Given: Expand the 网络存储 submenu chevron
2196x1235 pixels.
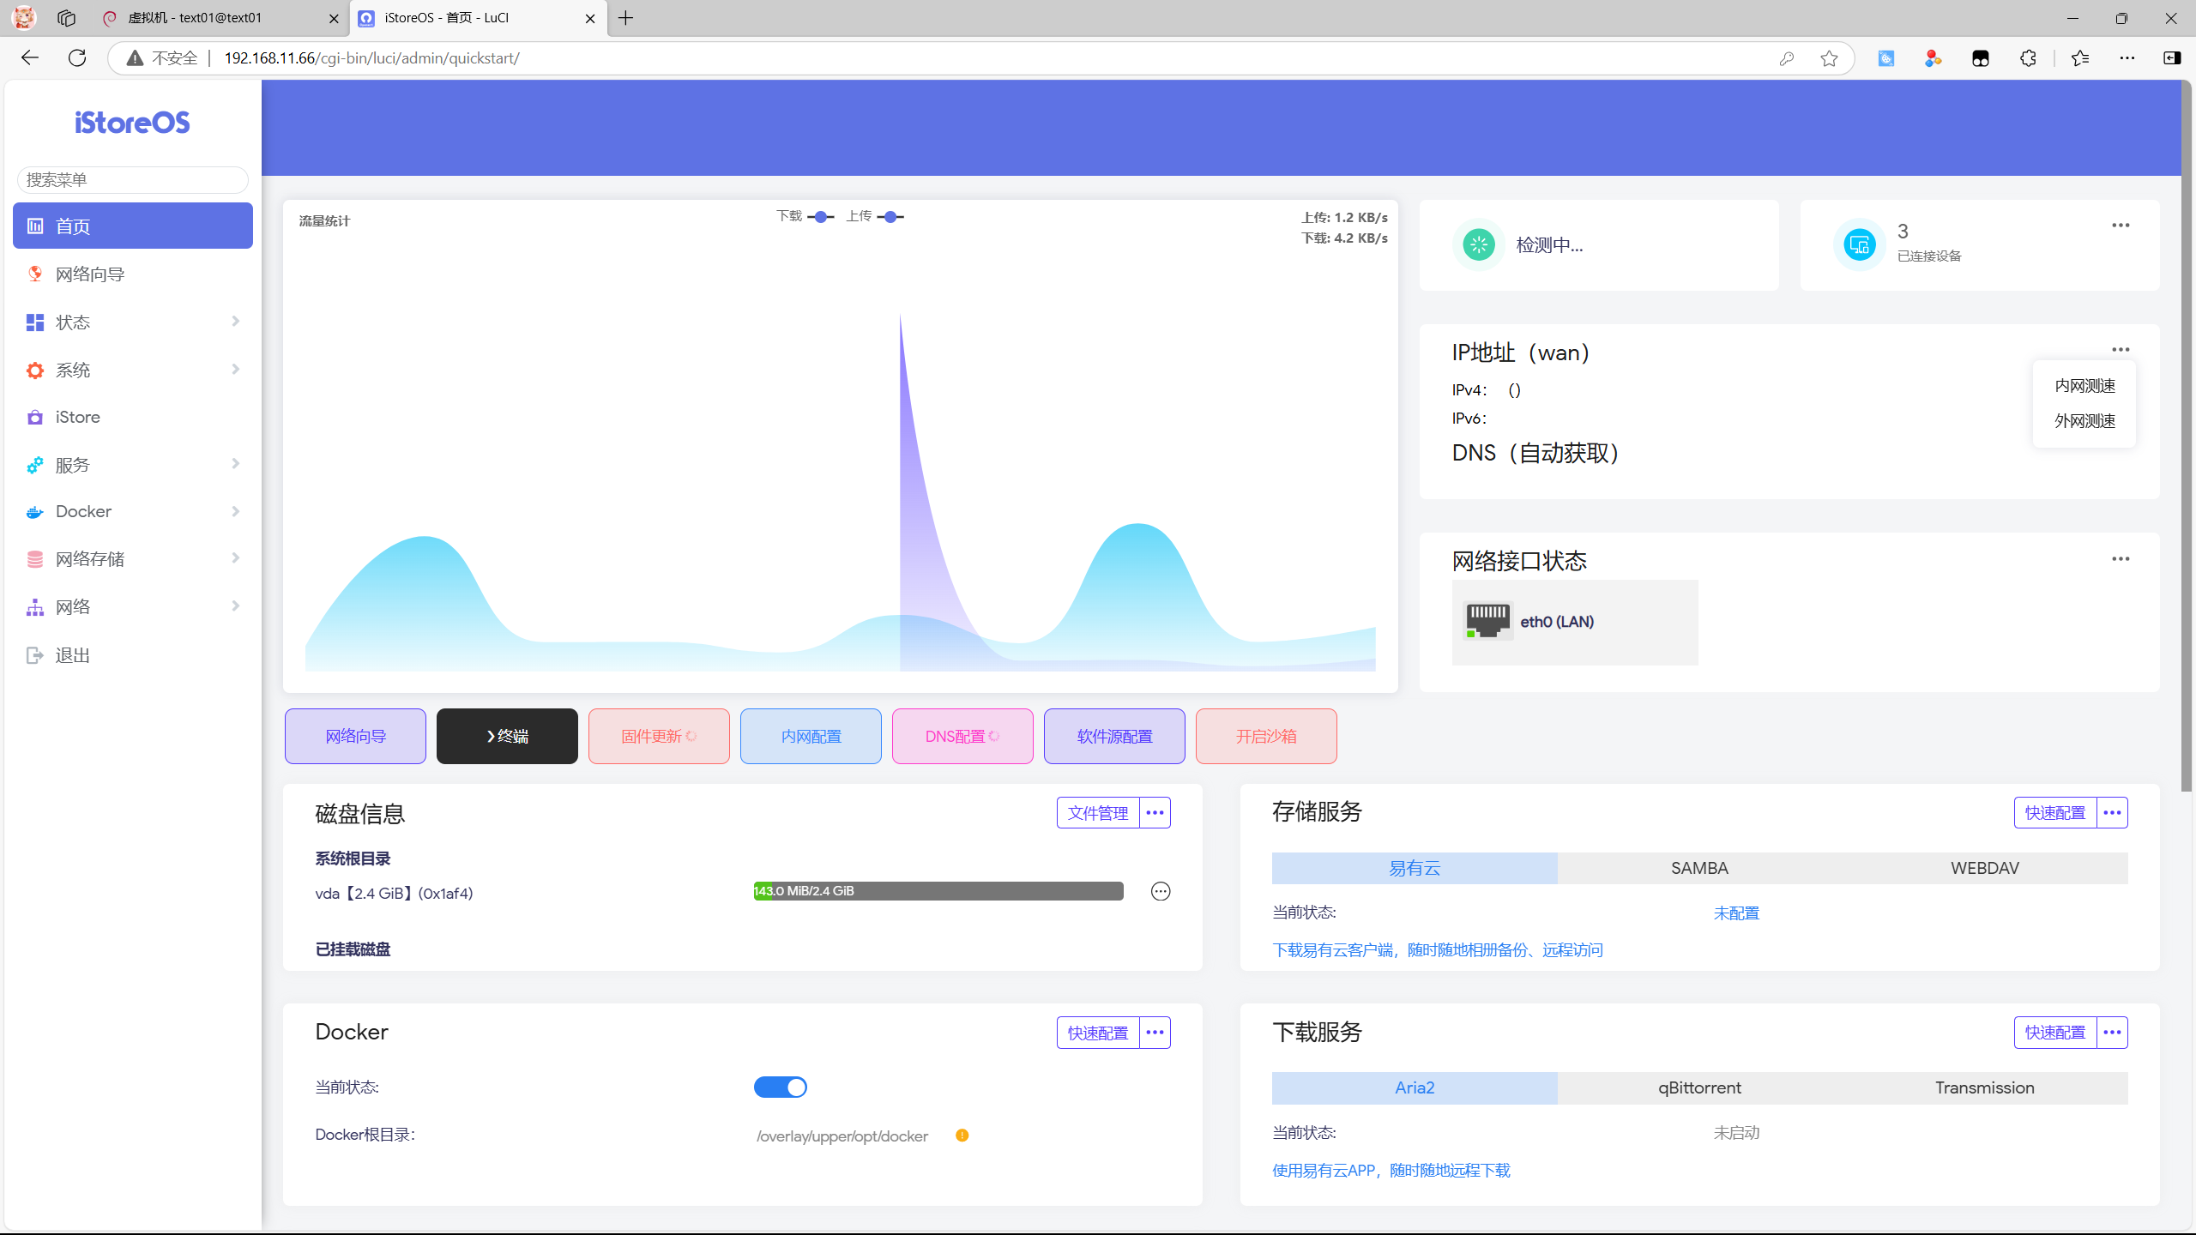Looking at the screenshot, I should pyautogui.click(x=236, y=557).
